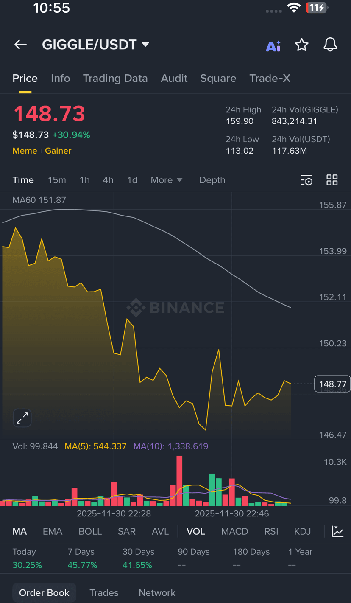This screenshot has height=603, width=351.
Task: Tap 24h Low value 113.02
Action: point(240,151)
